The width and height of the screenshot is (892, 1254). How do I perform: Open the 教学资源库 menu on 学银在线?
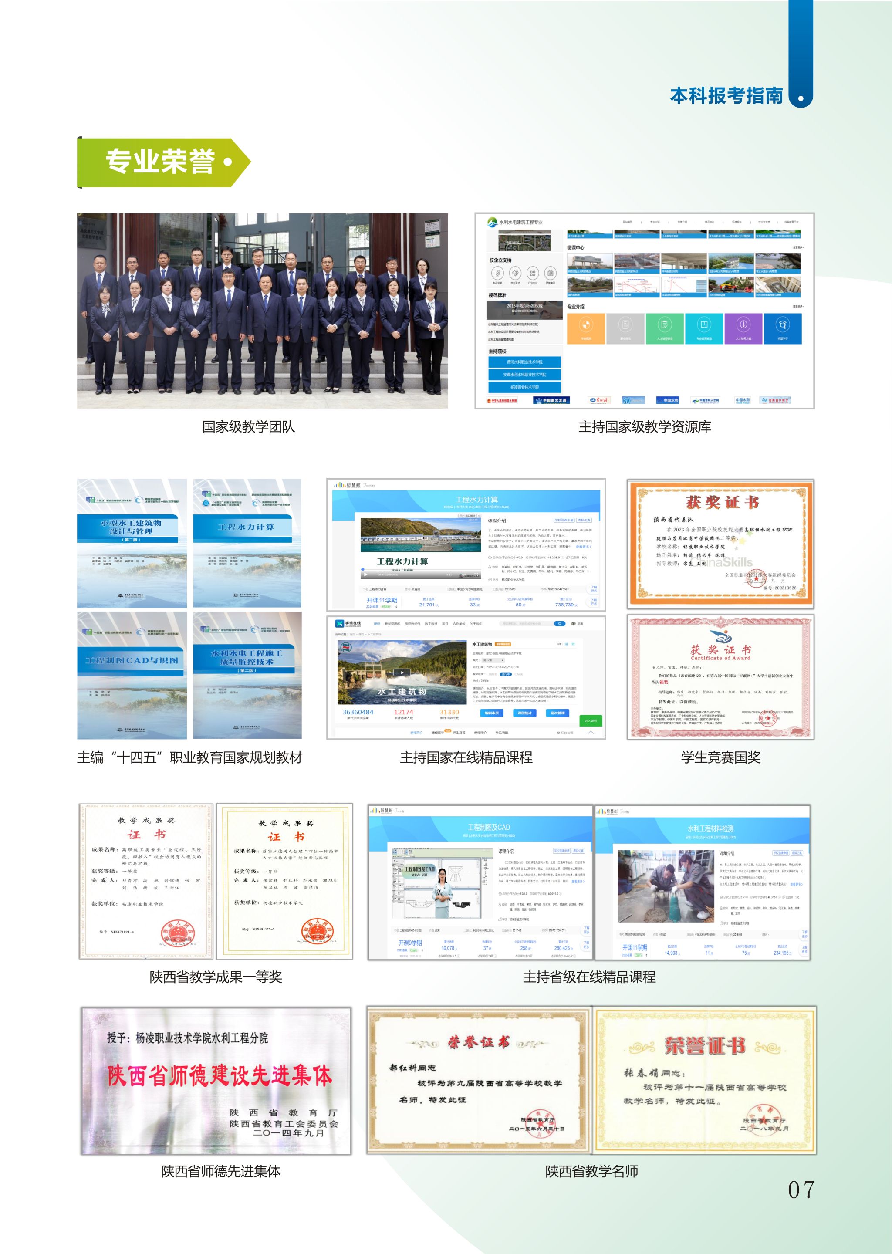[393, 623]
